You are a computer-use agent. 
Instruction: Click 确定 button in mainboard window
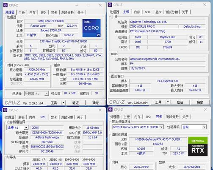(x=200, y=102)
